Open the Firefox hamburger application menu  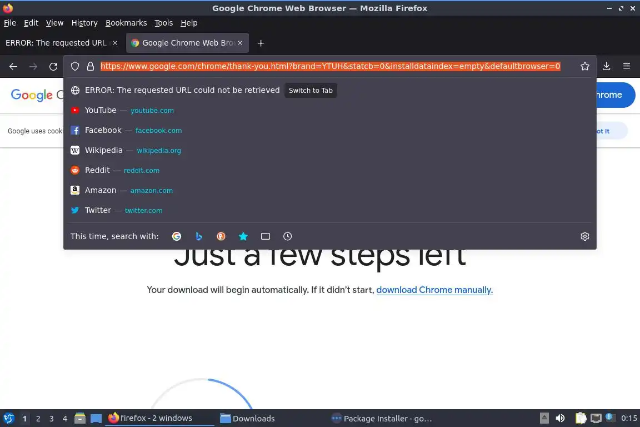627,66
